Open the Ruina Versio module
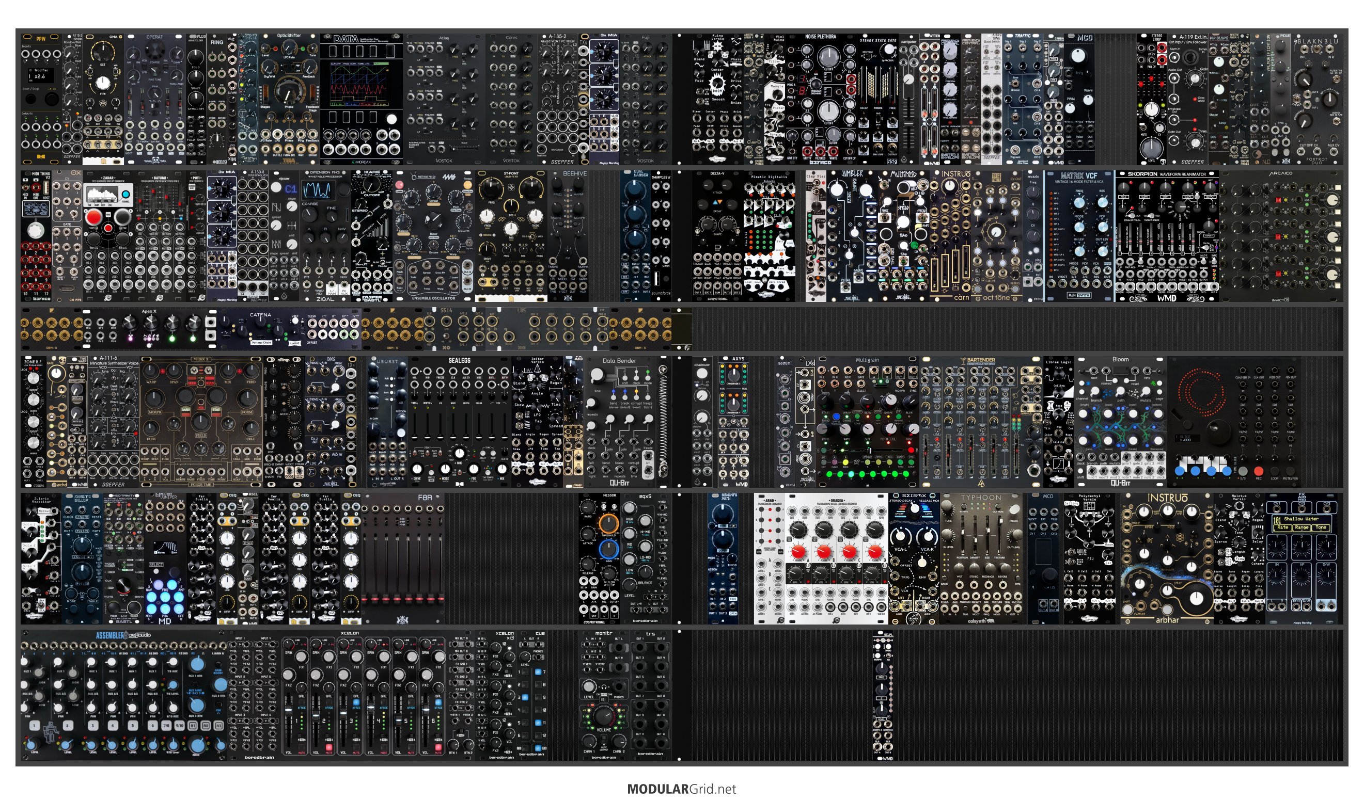The height and width of the screenshot is (800, 1364). coord(717,99)
